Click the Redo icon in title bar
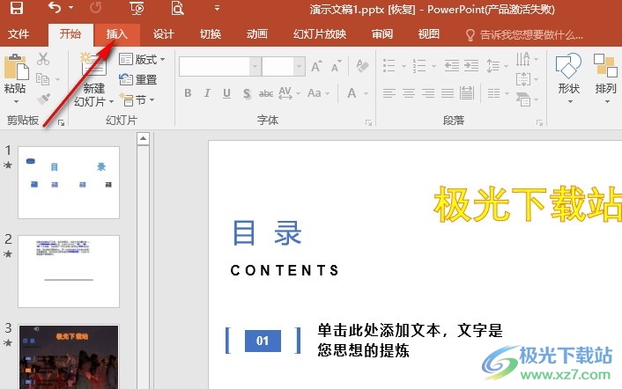Image resolution: width=622 pixels, height=389 pixels. [96, 8]
